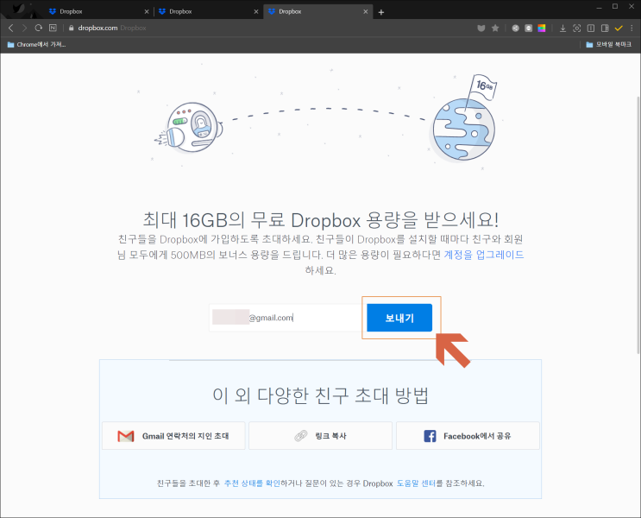Open the Chrome imported bookmarks folder
641x518 pixels.
point(36,44)
